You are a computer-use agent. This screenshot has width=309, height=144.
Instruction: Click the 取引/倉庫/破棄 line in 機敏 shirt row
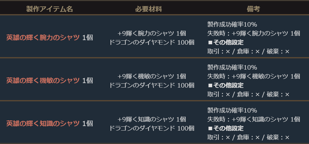(248, 94)
